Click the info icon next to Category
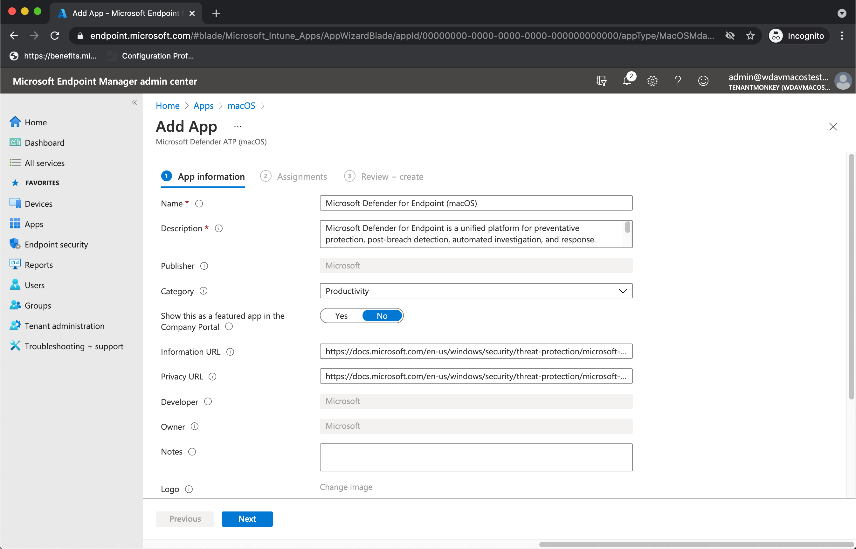856x549 pixels. (204, 291)
